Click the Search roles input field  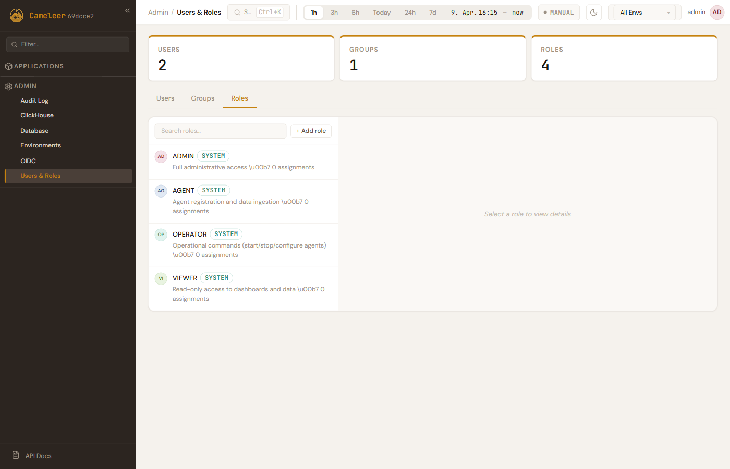tap(220, 131)
